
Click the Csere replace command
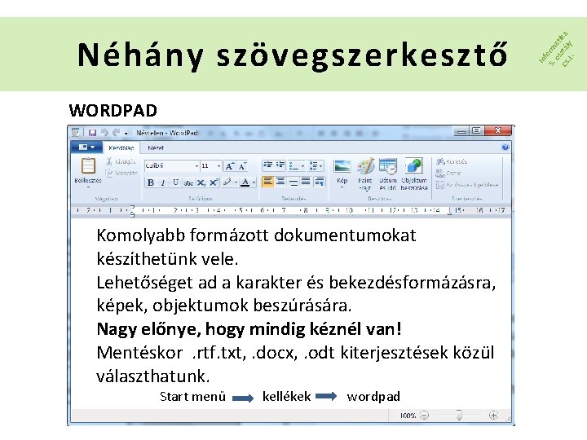[448, 174]
